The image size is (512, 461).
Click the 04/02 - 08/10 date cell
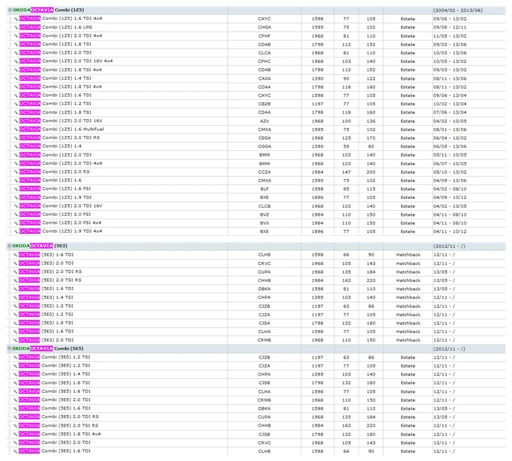coord(450,189)
